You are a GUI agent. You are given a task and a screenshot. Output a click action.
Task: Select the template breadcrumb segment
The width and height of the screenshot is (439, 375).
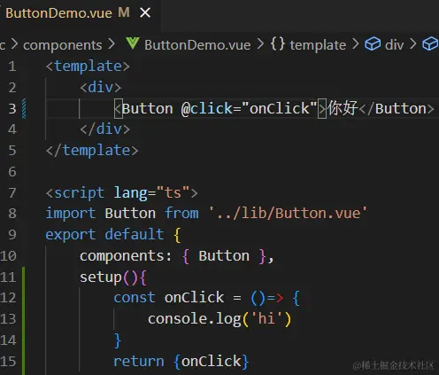pos(318,45)
